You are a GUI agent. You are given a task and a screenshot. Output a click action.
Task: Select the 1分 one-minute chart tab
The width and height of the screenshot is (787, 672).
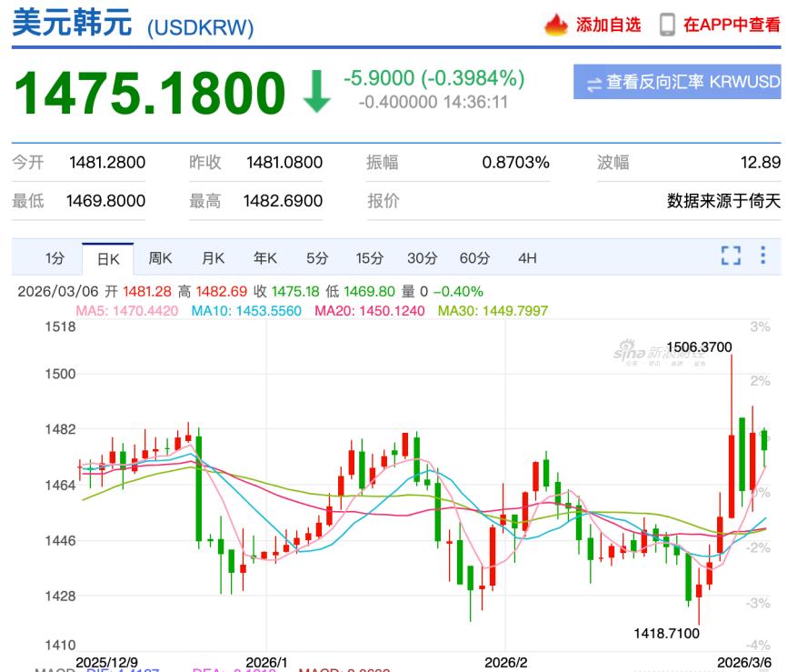[55, 258]
